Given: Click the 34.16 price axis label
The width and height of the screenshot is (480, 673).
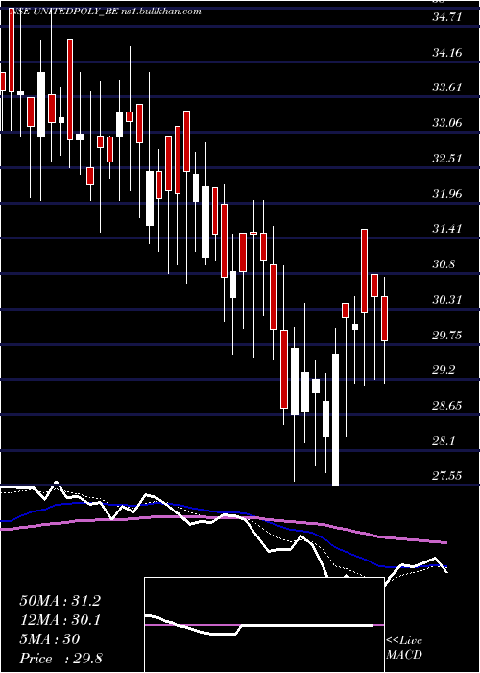Looking at the screenshot, I should click(x=446, y=53).
